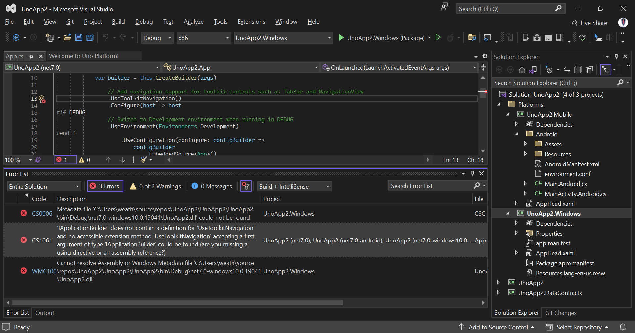This screenshot has width=635, height=333.
Task: Click the Pending Changes Filter clock icon
Action: pyautogui.click(x=549, y=70)
